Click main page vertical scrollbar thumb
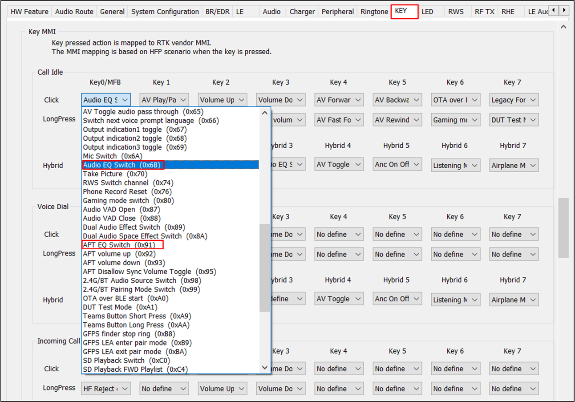Screen dimensions: 575x402 563,227
